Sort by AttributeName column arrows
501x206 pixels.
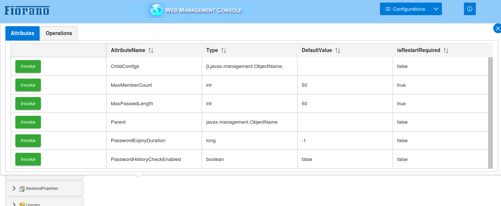(151, 51)
